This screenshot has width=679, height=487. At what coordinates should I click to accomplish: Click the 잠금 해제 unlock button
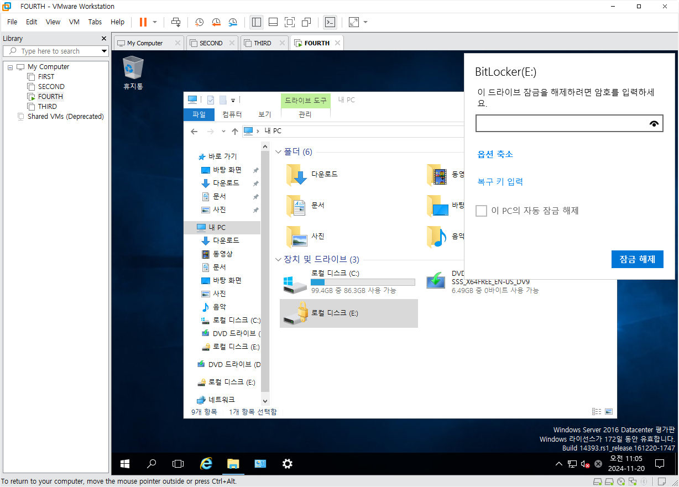tap(637, 259)
